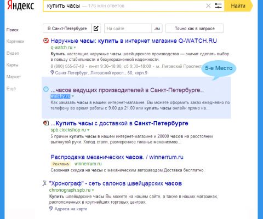Click map pin icon beside Адреса на карте
The height and width of the screenshot is (219, 263).
[x=51, y=209]
